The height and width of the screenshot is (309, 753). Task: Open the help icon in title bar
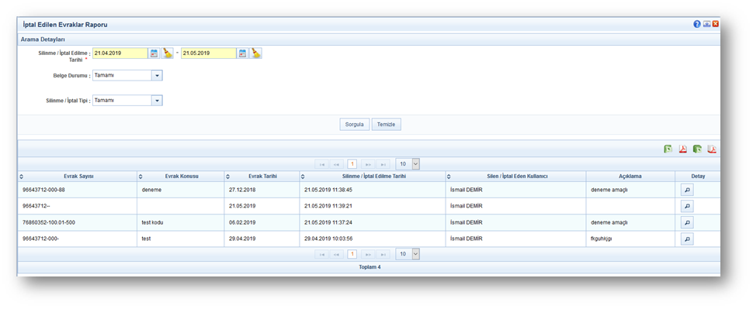pyautogui.click(x=697, y=24)
